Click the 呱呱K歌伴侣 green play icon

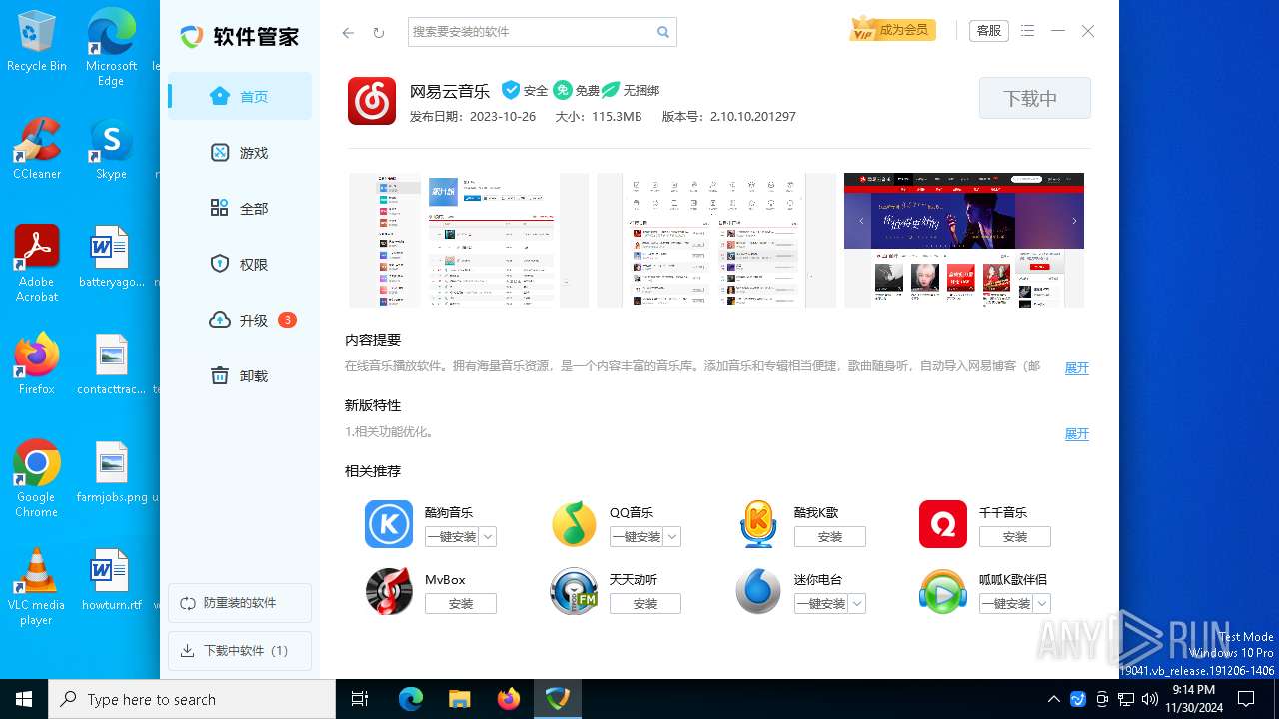[x=943, y=591]
